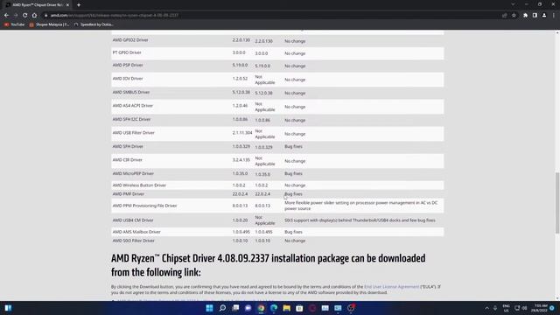The height and width of the screenshot is (315, 560).
Task: Open the End User License Agreement link
Action: click(x=391, y=287)
